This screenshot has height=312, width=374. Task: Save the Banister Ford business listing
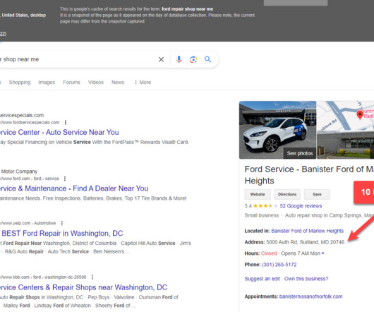(x=317, y=194)
